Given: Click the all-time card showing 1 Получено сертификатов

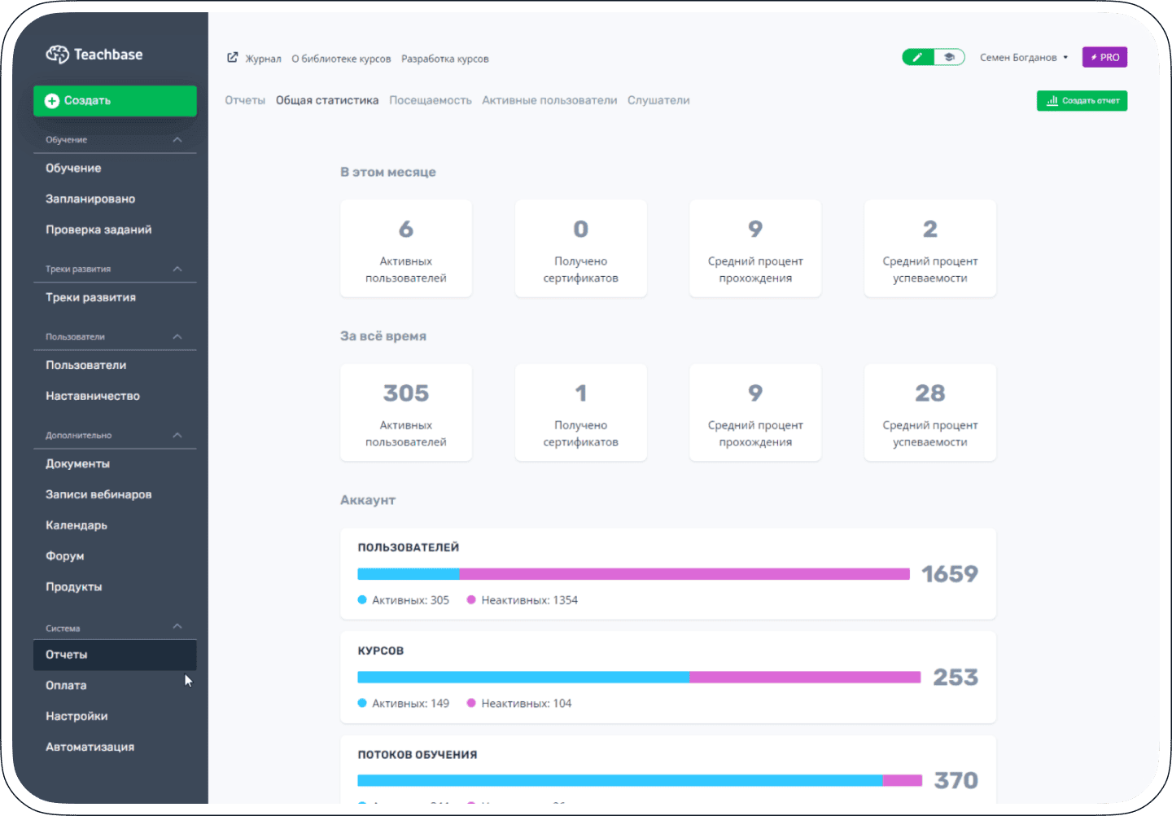Looking at the screenshot, I should point(581,412).
